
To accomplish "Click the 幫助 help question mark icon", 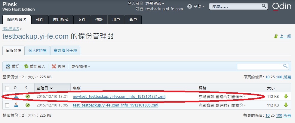I will coord(189,6).
